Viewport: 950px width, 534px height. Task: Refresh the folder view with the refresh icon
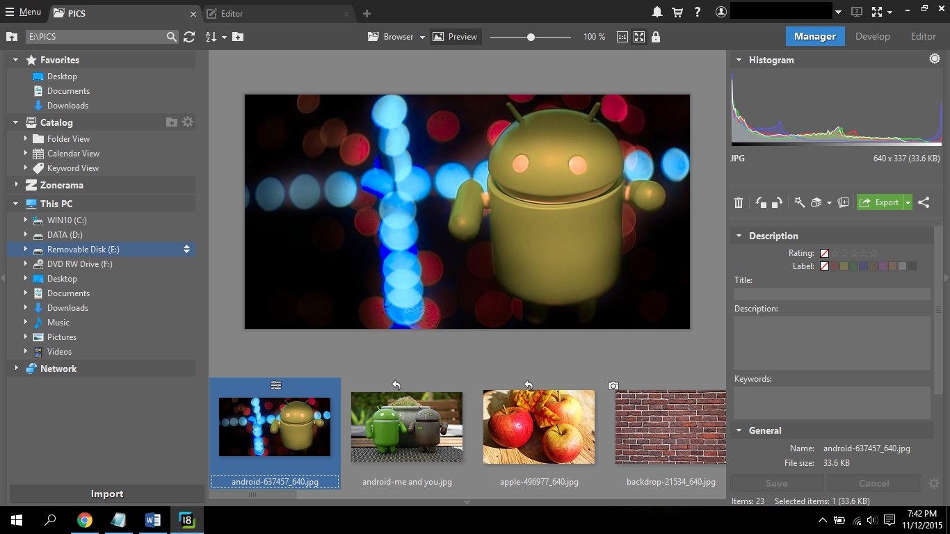coord(189,37)
